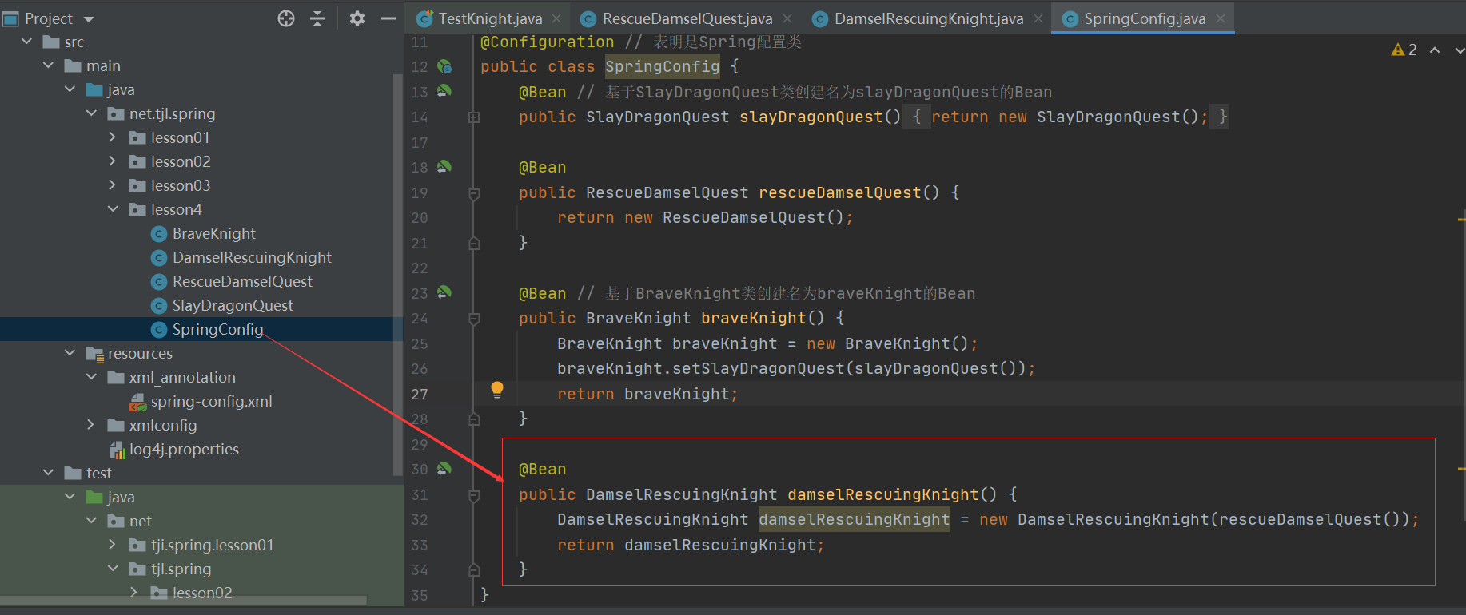
Task: Expand the lesson01 package
Action: point(113,137)
